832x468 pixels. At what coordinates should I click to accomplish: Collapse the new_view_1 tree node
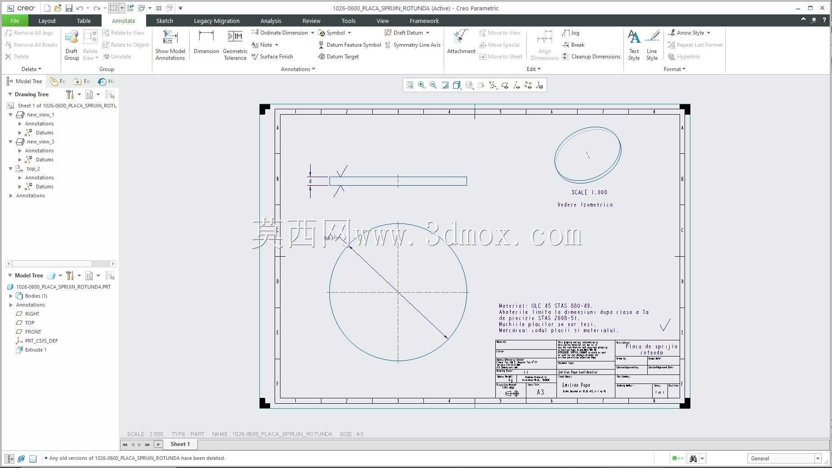tap(11, 115)
